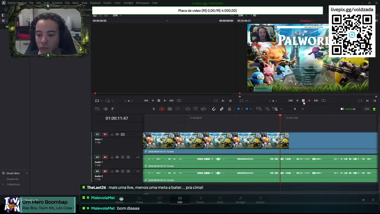
Task: Zoom in timeline with plus button
Action: [303, 109]
